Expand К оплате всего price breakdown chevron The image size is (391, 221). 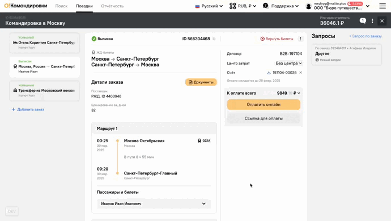[299, 93]
